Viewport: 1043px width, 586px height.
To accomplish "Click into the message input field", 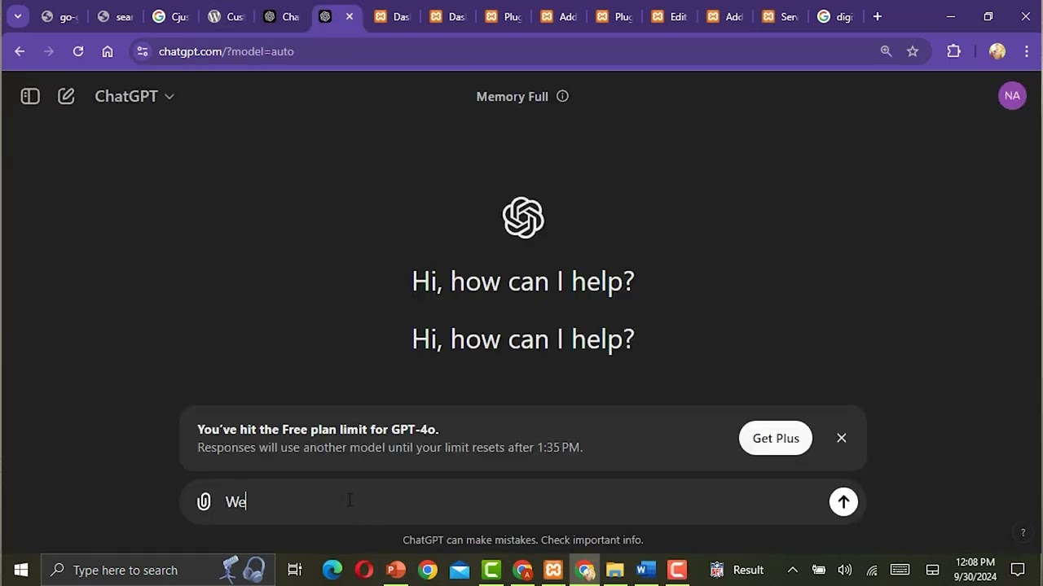I will pos(521,501).
